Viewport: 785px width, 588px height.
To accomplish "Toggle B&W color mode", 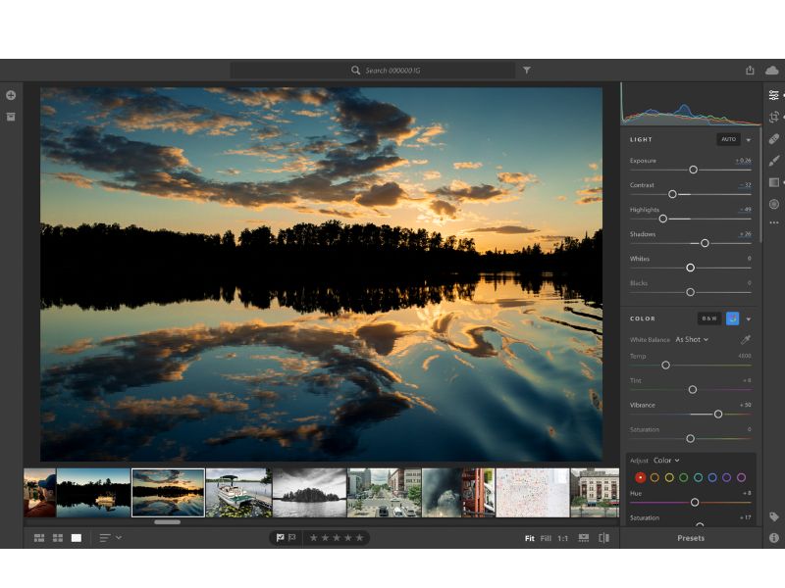I will (x=708, y=318).
